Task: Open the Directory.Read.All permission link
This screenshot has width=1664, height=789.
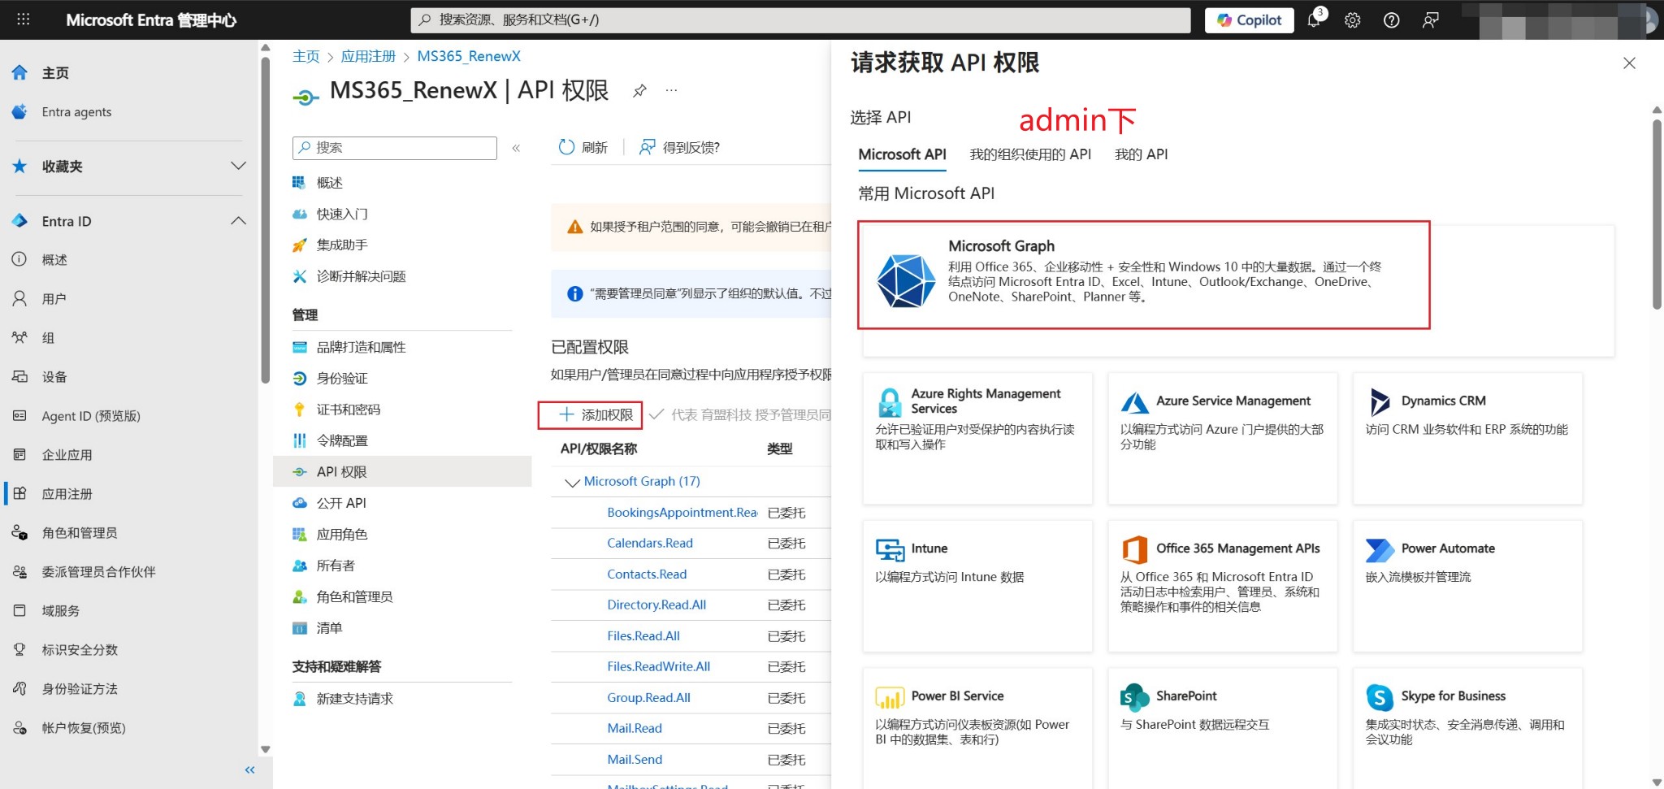Action: tap(656, 605)
